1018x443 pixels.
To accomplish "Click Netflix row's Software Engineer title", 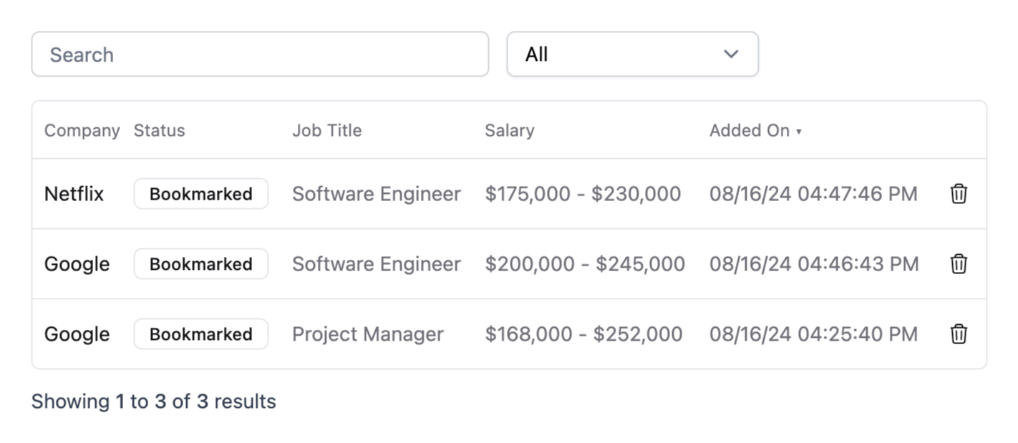I will click(376, 194).
